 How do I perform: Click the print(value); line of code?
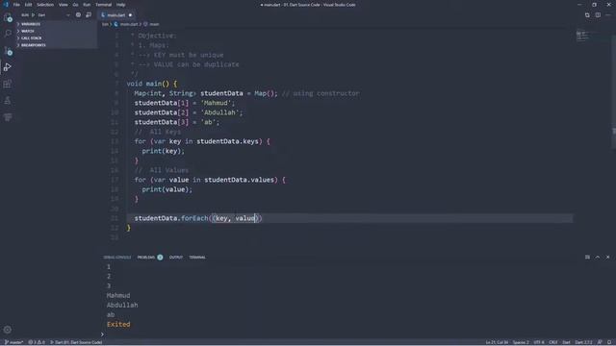pos(167,189)
